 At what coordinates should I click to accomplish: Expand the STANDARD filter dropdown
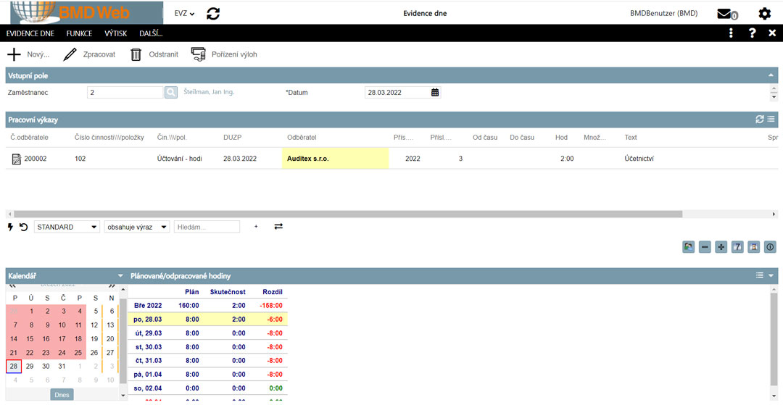[67, 227]
